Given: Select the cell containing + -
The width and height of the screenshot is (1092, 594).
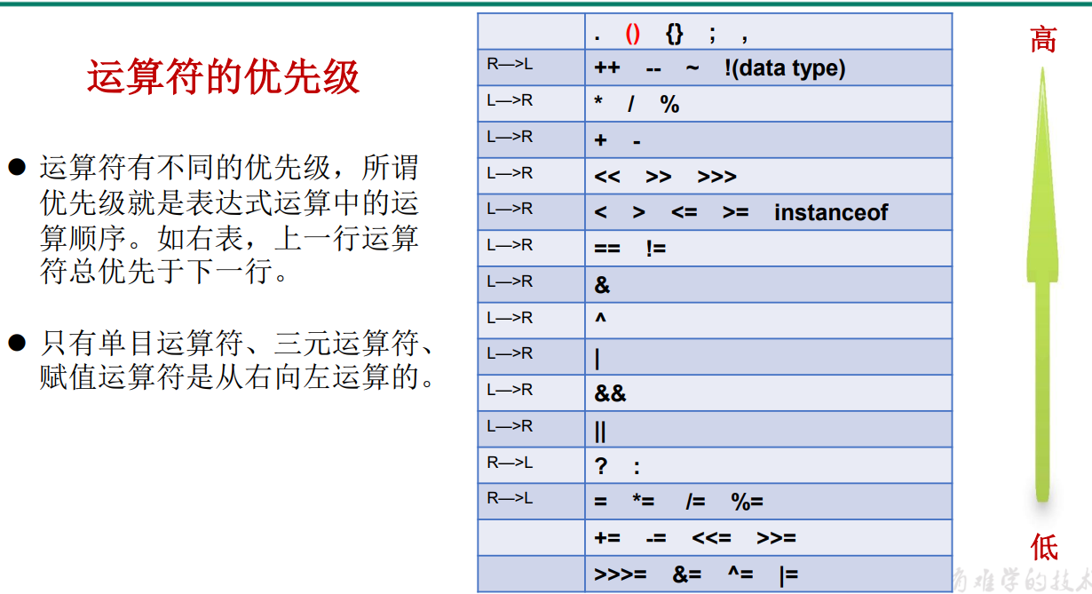Looking at the screenshot, I should [x=769, y=140].
